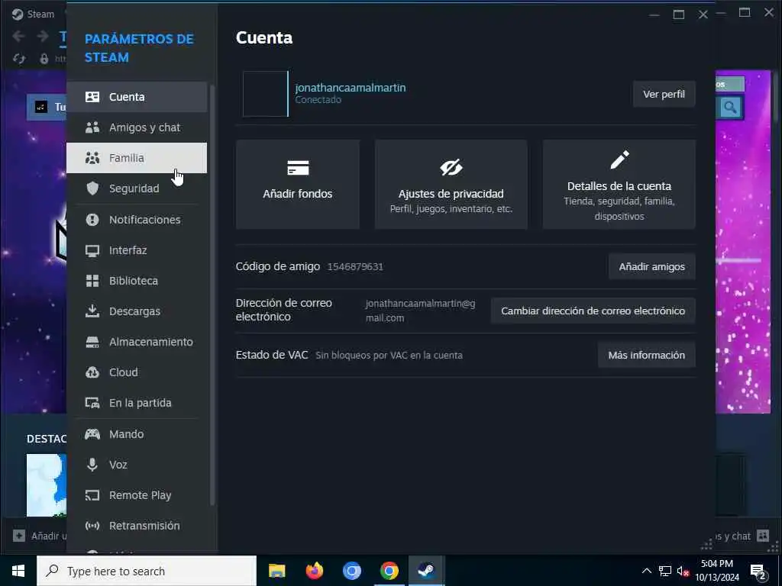
Task: Click the Retransmisión broadcast icon
Action: coord(92,526)
